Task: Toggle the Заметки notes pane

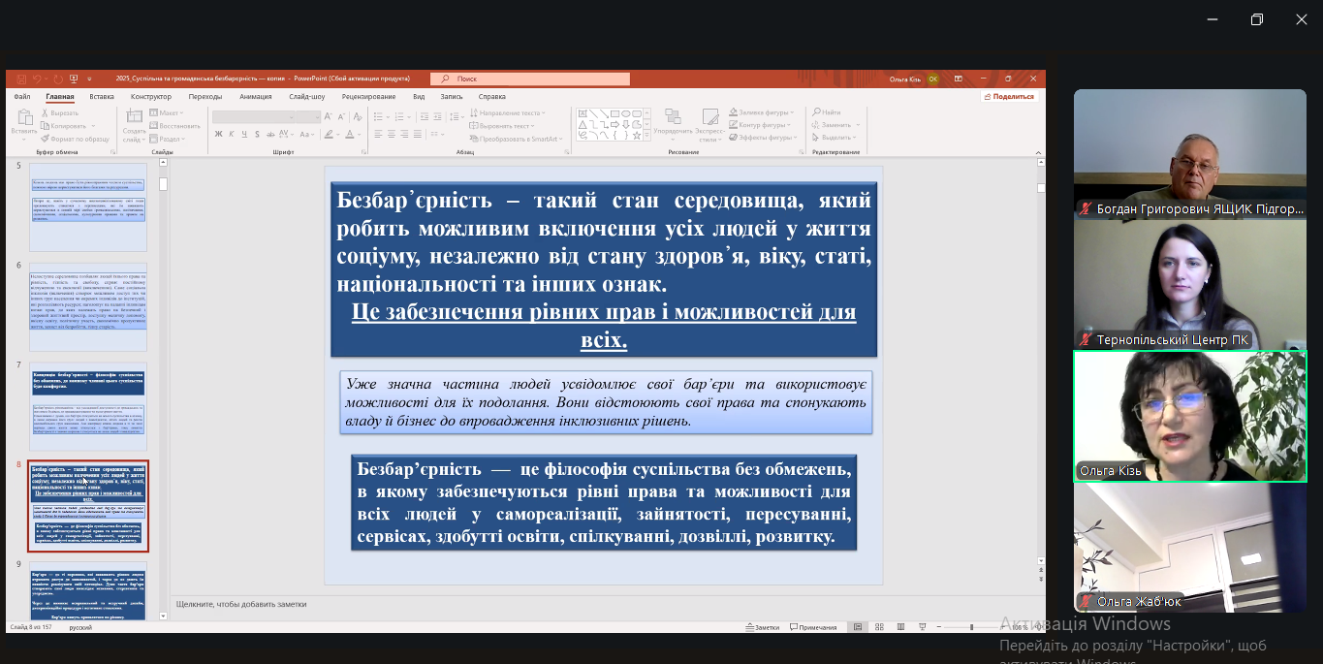Action: 762,627
